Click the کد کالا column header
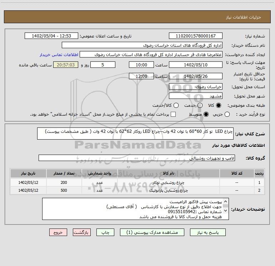This screenshot has height=266, width=275. pyautogui.click(x=237, y=174)
